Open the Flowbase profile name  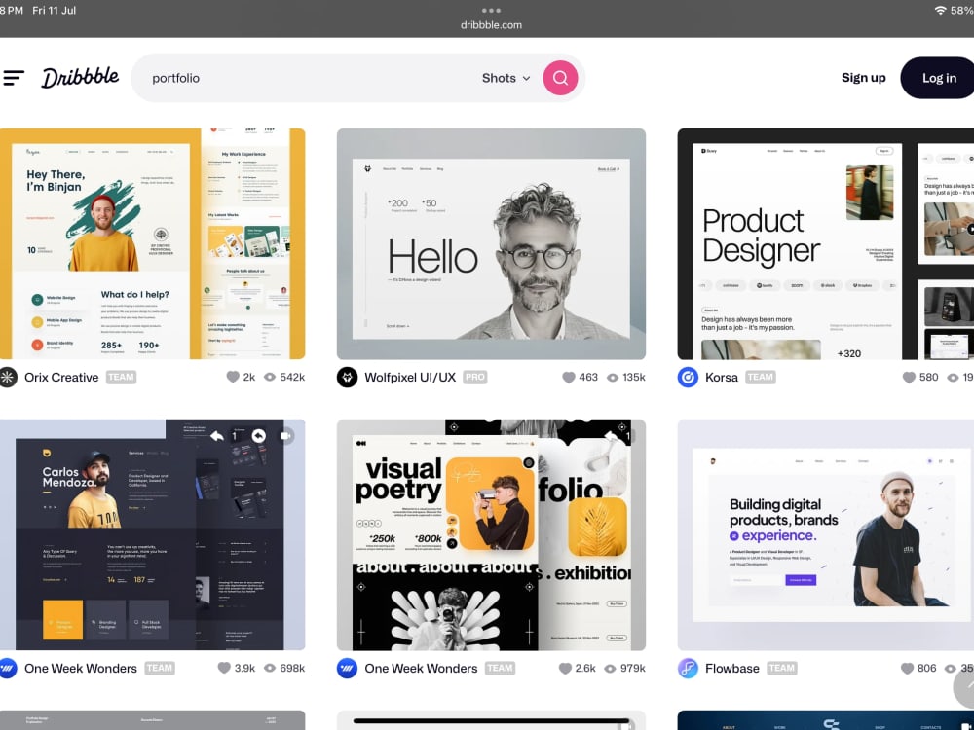tap(732, 669)
